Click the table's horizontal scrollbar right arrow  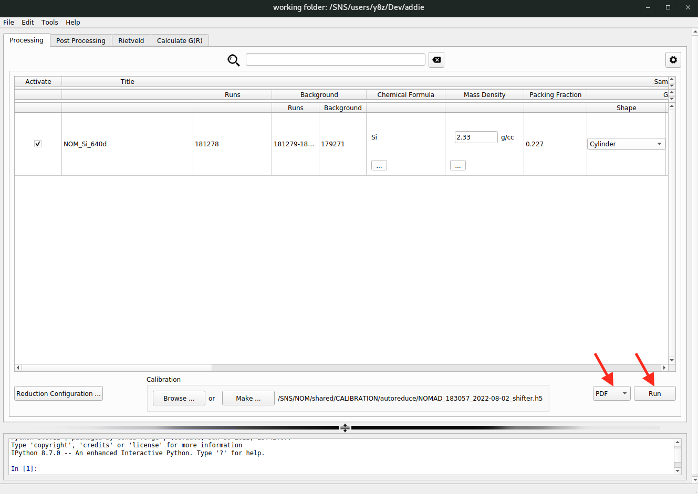pyautogui.click(x=664, y=368)
